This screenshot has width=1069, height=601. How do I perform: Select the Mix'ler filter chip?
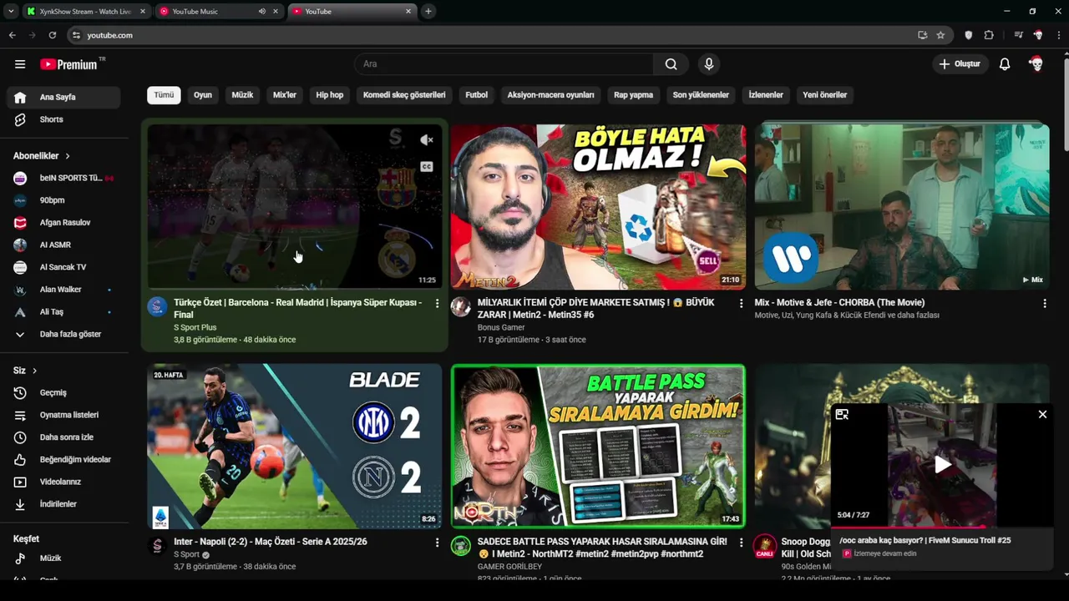[285, 95]
